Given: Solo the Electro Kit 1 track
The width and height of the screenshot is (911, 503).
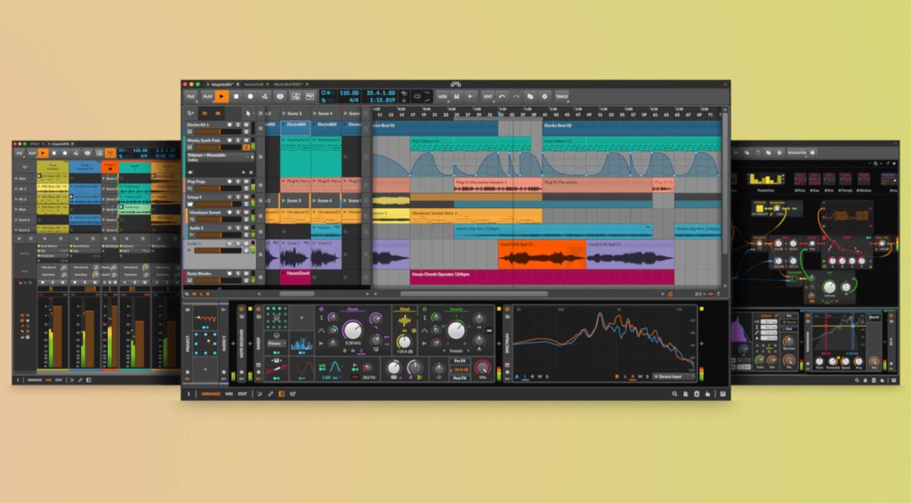Looking at the screenshot, I should (x=238, y=125).
